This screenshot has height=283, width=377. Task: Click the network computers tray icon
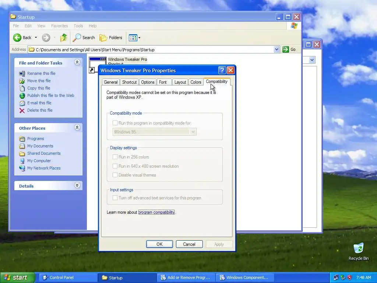[x=336, y=277]
